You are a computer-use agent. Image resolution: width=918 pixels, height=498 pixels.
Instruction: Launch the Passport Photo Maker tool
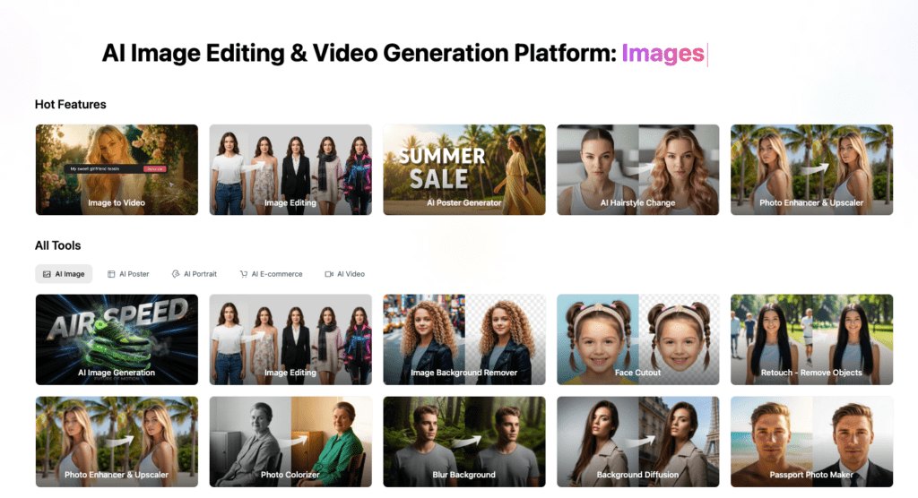click(x=811, y=442)
